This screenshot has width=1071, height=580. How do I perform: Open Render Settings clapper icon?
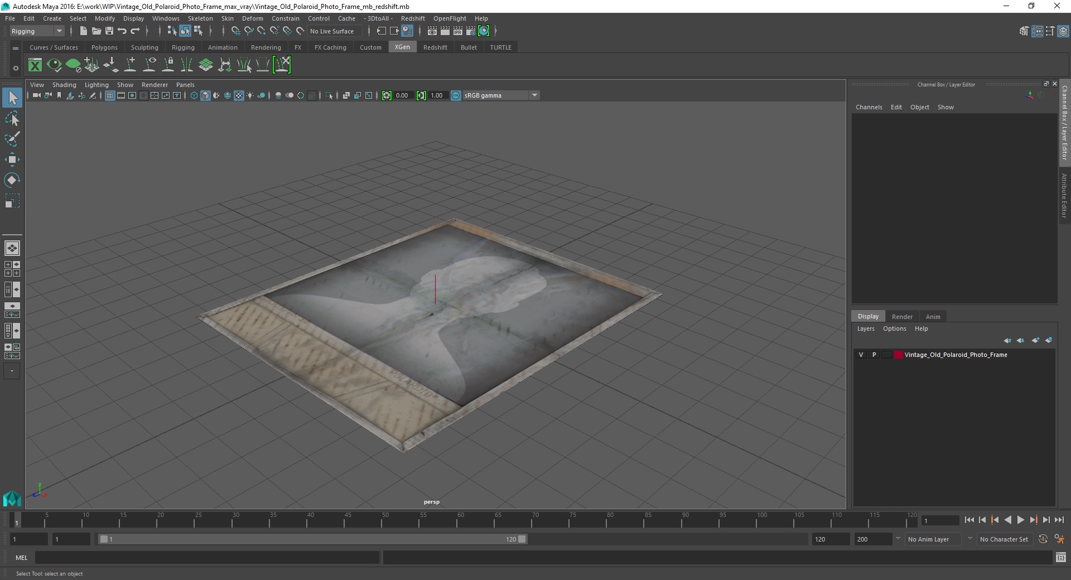click(471, 31)
